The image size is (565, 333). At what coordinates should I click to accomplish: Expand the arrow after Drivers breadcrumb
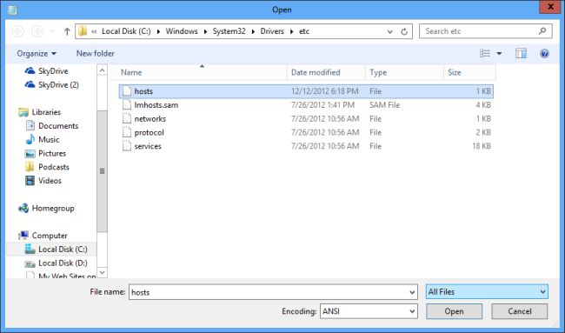tap(292, 31)
